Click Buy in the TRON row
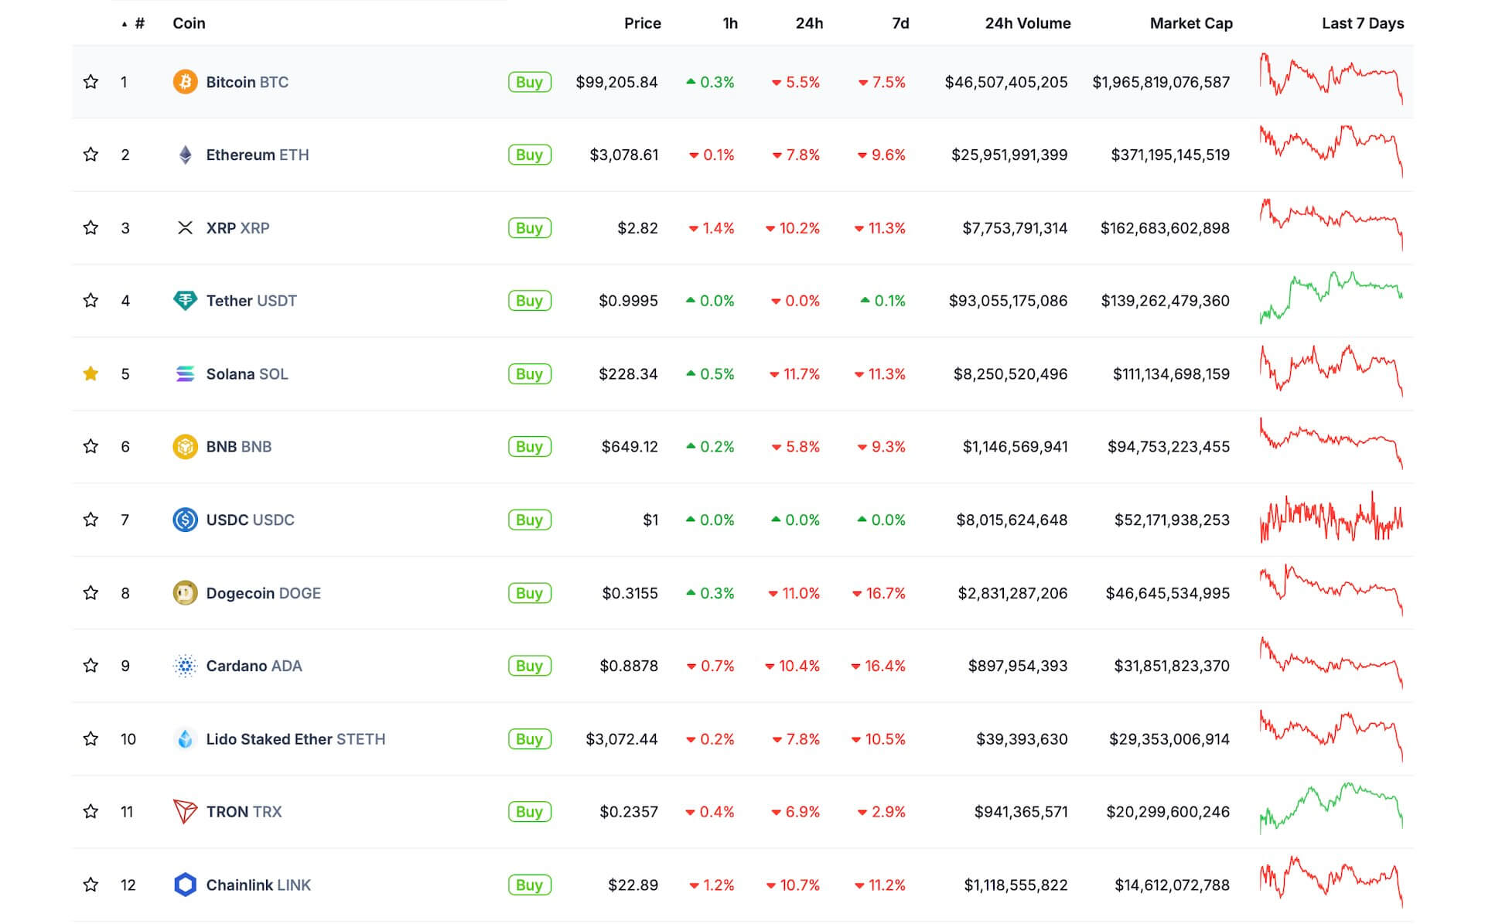The image size is (1485, 924). pos(530,812)
